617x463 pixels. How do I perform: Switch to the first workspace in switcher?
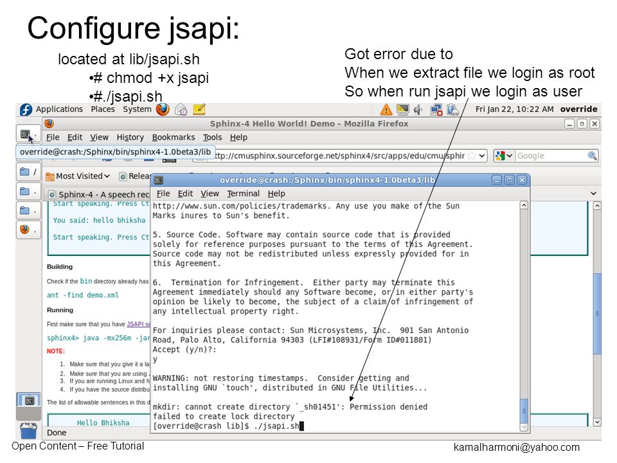(28, 401)
